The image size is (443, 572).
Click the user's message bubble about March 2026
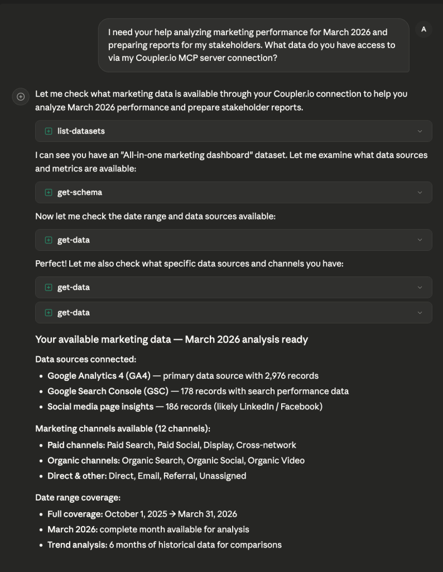[x=253, y=45]
